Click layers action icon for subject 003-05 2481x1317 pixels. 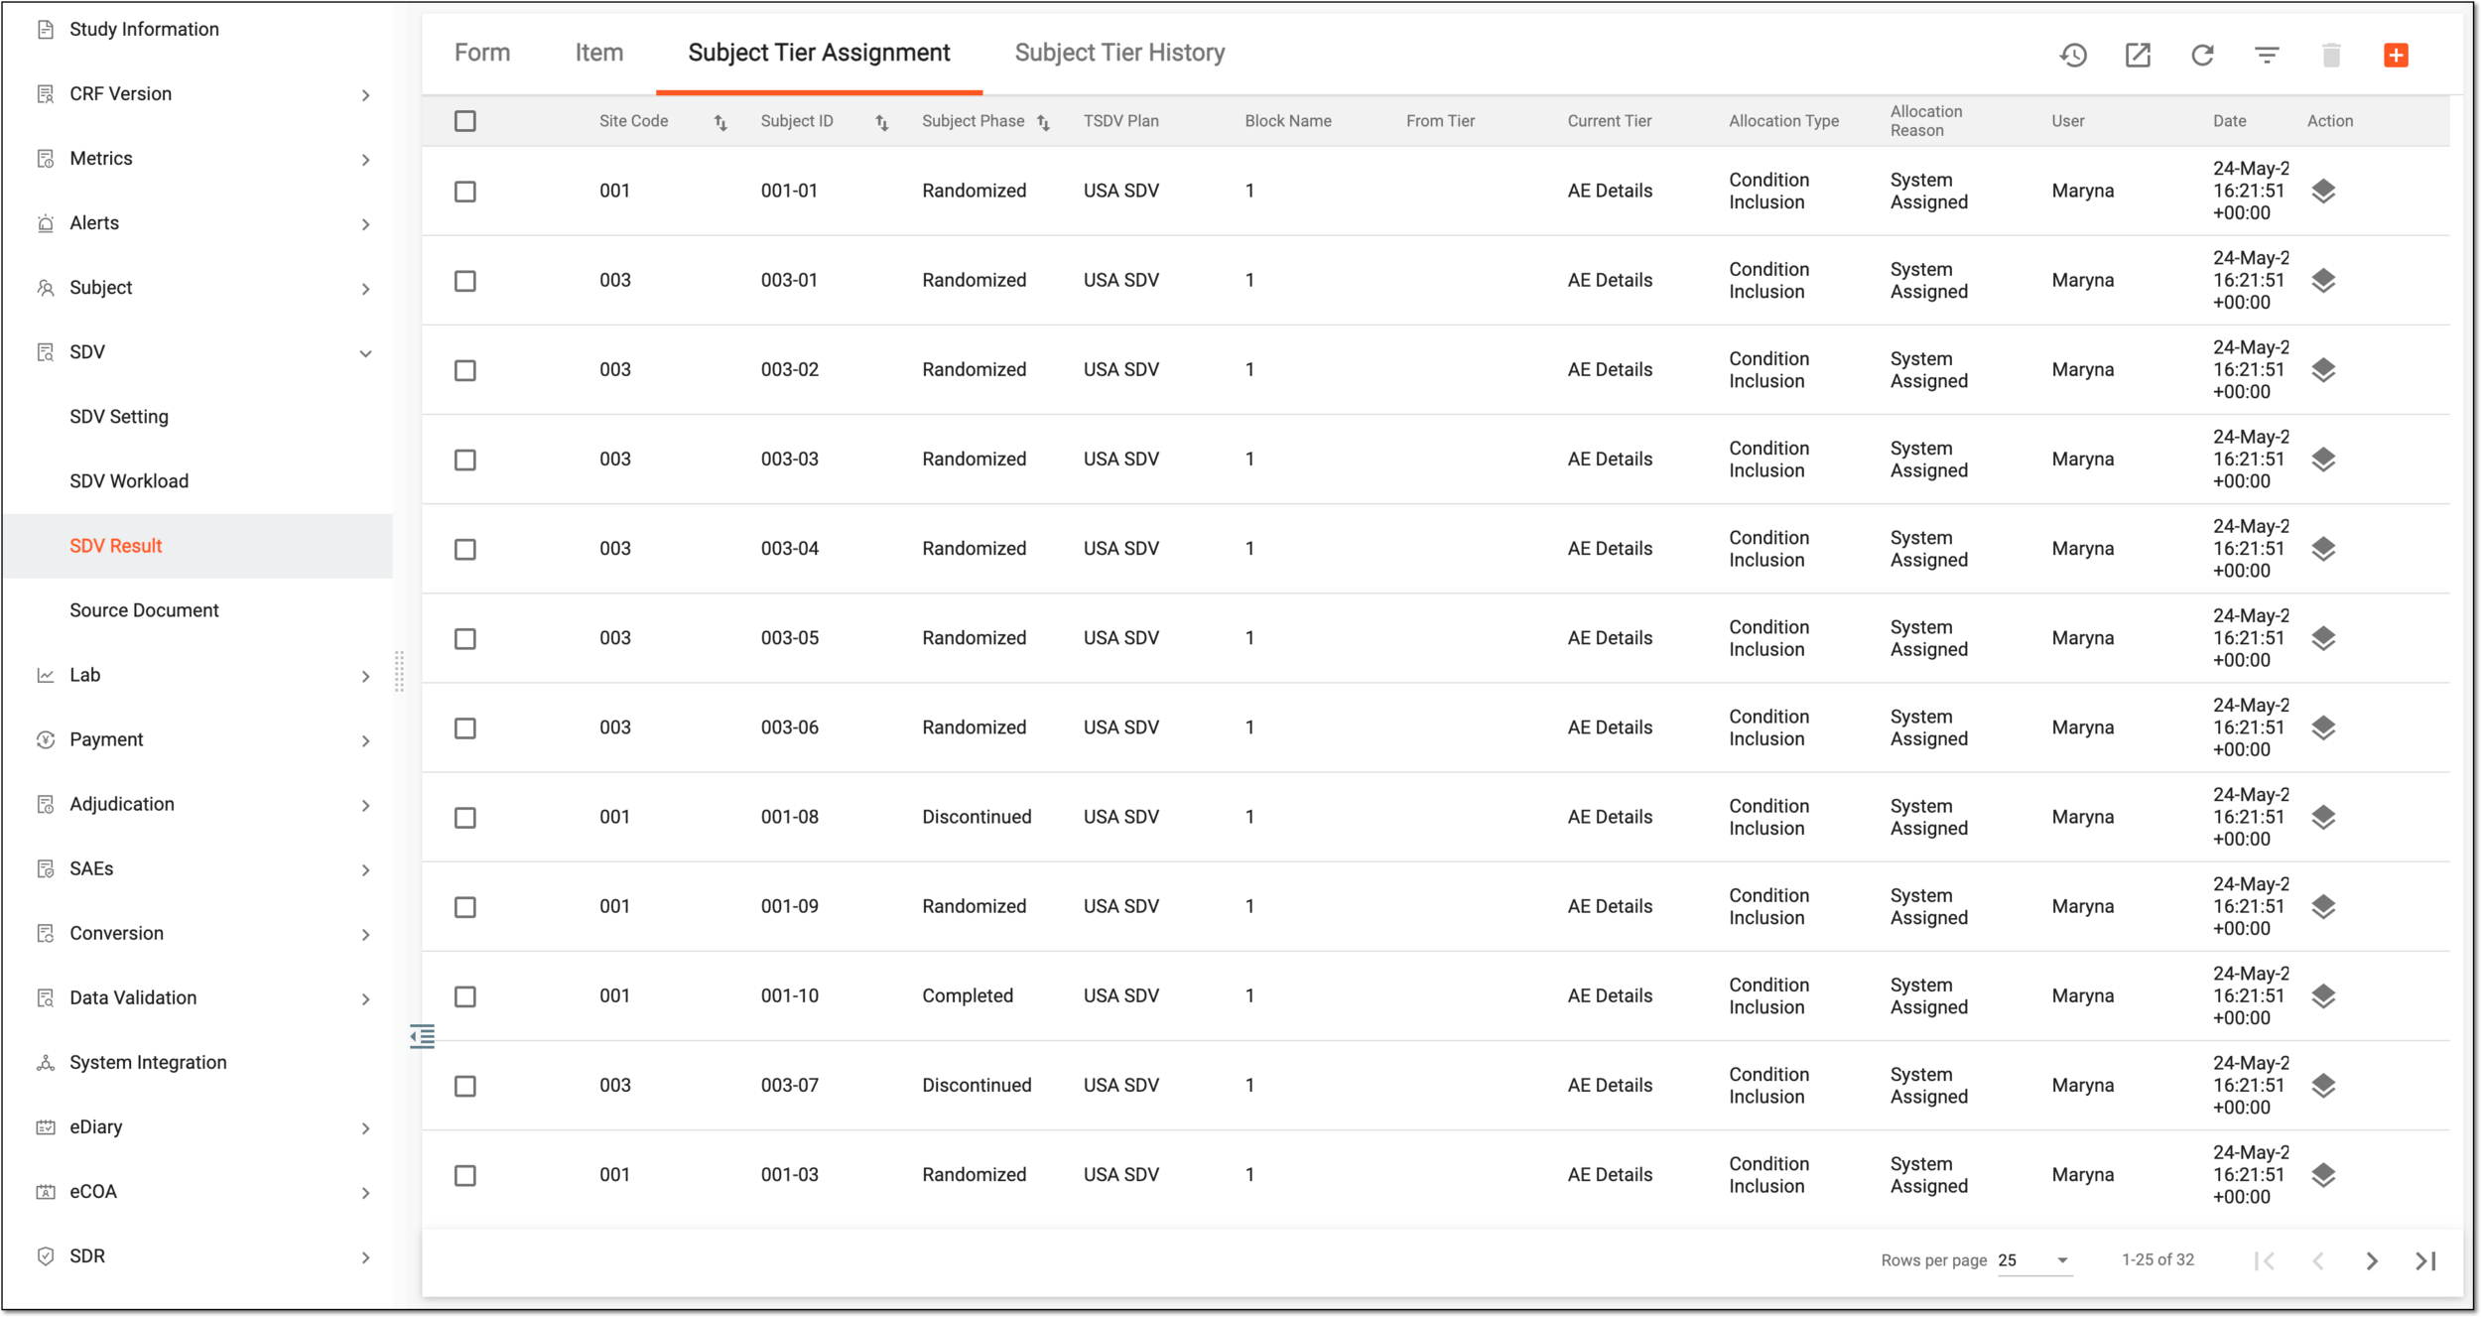[2323, 637]
